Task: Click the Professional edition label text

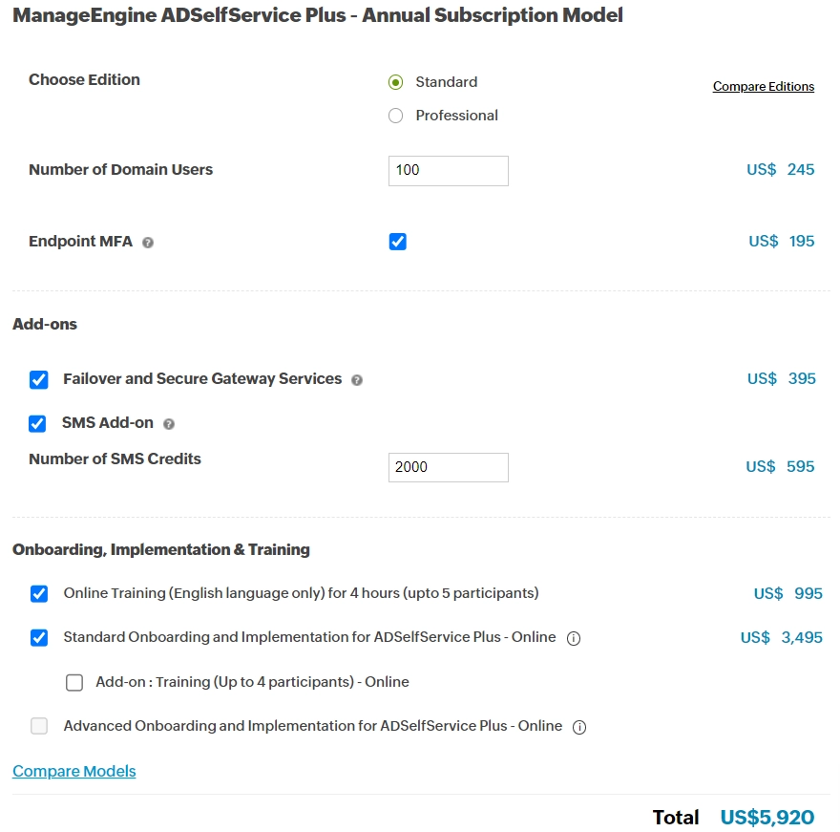Action: click(457, 116)
